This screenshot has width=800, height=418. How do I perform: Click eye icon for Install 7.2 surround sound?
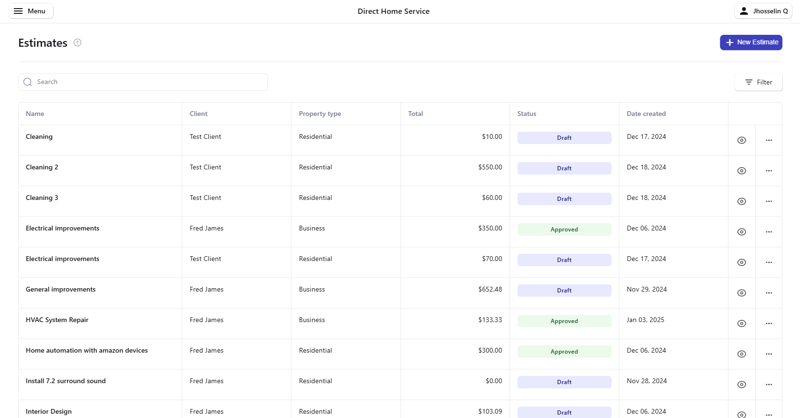click(x=741, y=385)
